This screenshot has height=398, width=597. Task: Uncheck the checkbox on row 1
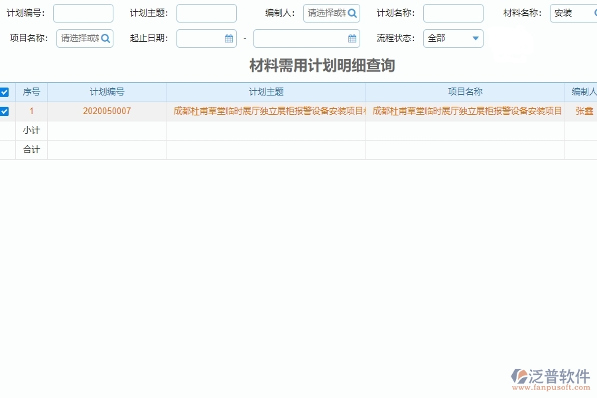point(5,111)
